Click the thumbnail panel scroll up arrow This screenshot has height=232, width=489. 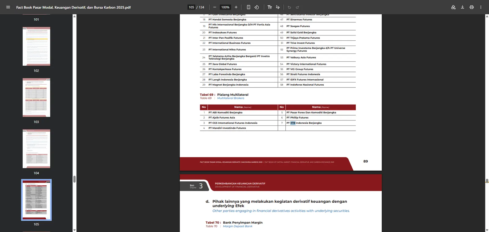tap(74, 16)
